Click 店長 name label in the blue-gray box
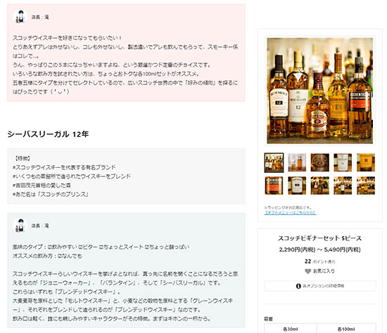Viewport: 387px width, 333px height. pyautogui.click(x=40, y=226)
